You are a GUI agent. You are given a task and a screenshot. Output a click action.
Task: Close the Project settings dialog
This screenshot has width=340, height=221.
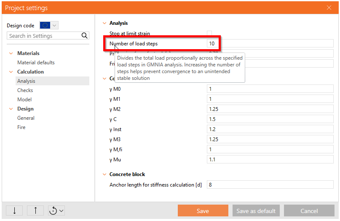[x=329, y=8]
